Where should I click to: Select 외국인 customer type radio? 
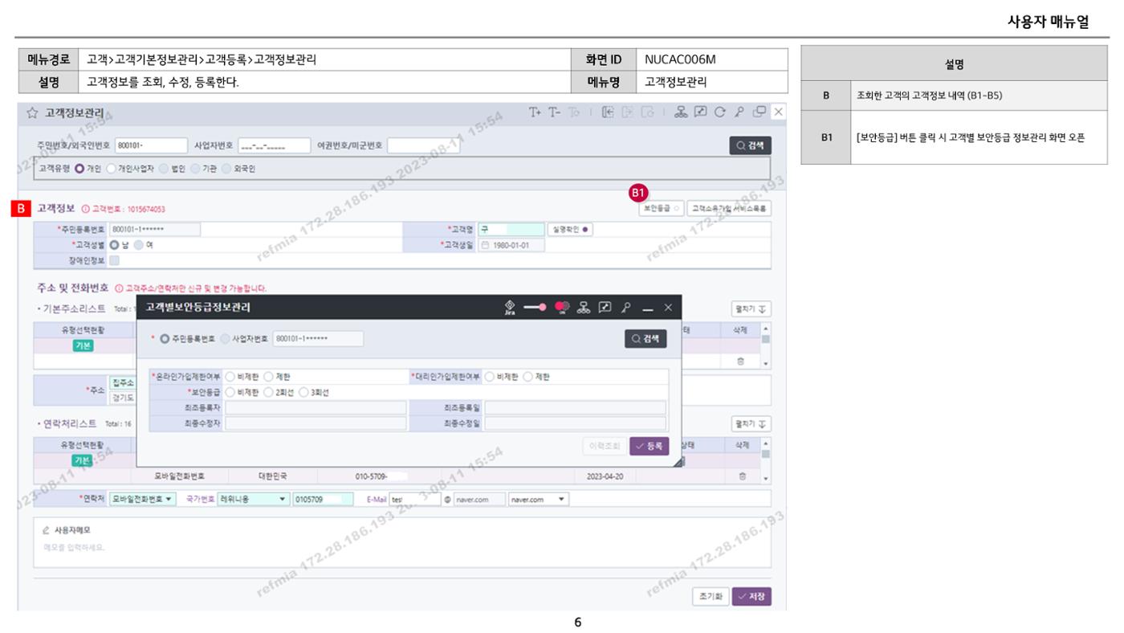tap(226, 169)
